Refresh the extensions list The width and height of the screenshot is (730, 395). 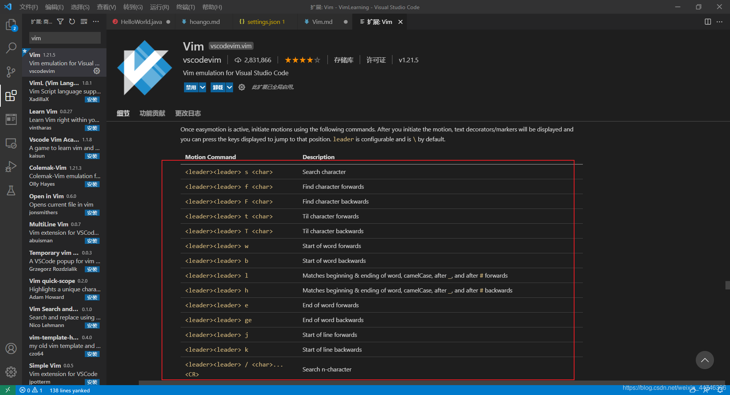coord(72,22)
